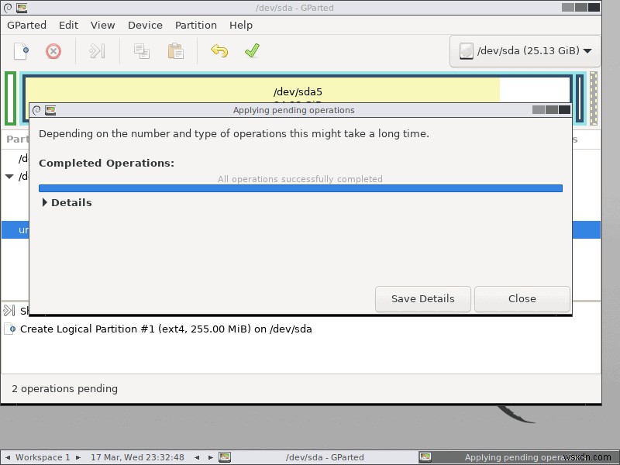Open the /dev/sda (25.13 GiB) device selector

point(524,51)
